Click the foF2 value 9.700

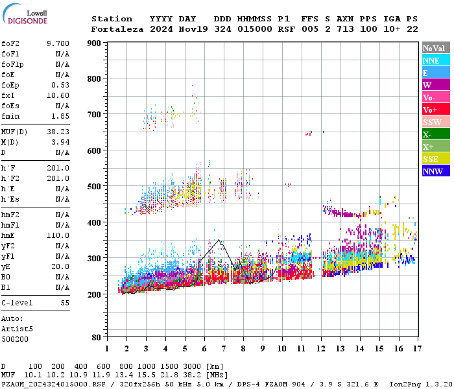(58, 43)
